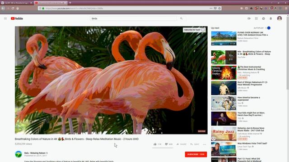This screenshot has width=289, height=162.
Task: Open the Linus Tech Tips channel name
Action: coord(244,147)
